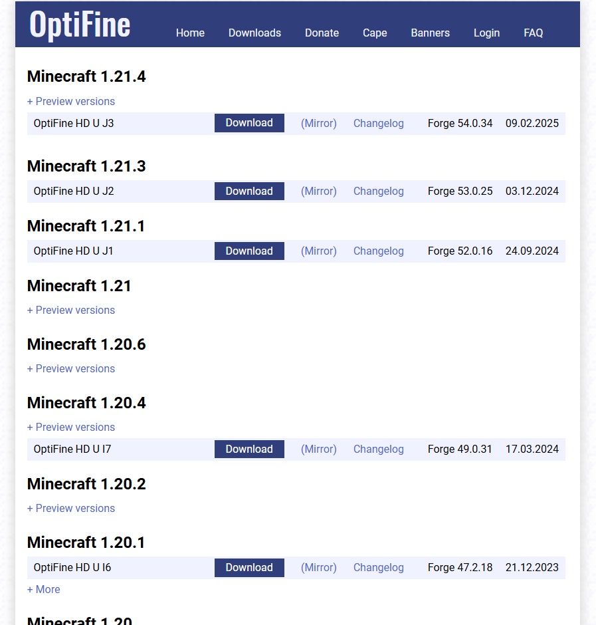Open Mirror link for OptiFine HD U I6

click(x=319, y=568)
